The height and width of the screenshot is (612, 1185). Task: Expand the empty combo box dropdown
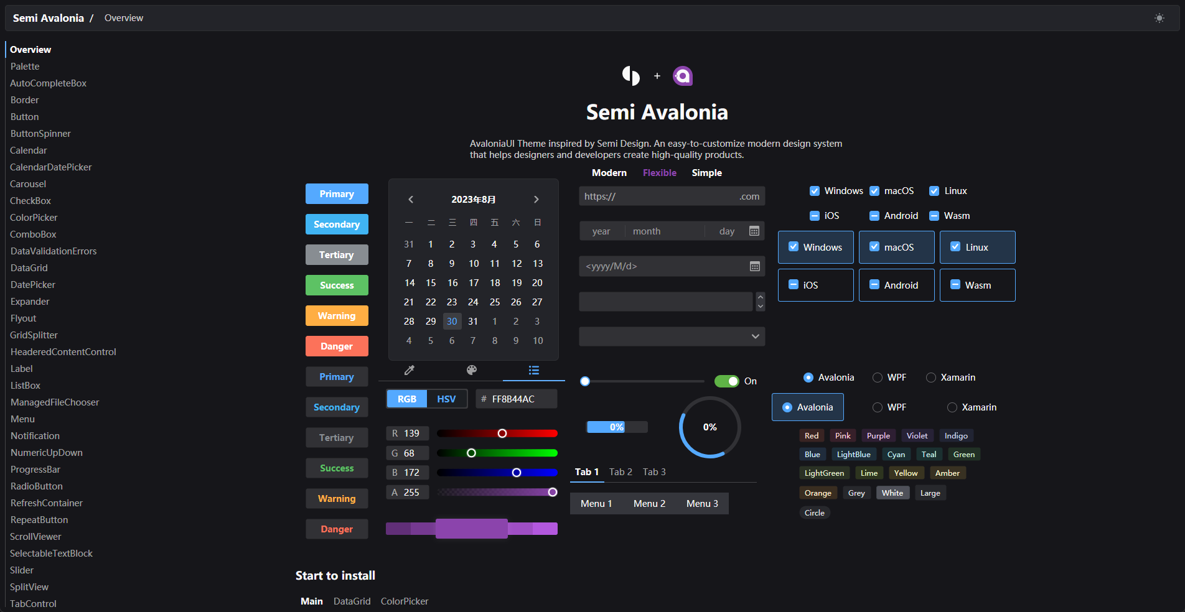coord(755,336)
